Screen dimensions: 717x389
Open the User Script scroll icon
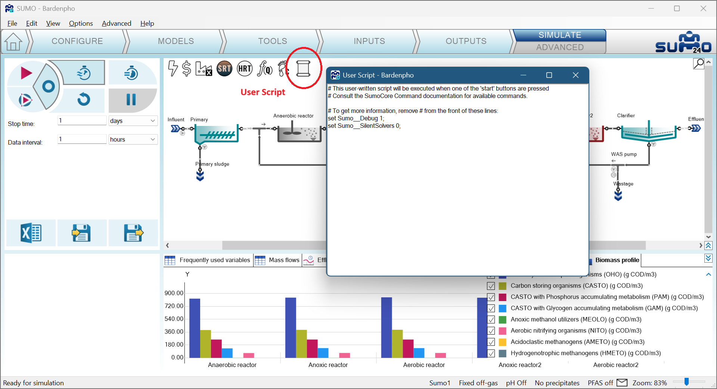pos(303,69)
